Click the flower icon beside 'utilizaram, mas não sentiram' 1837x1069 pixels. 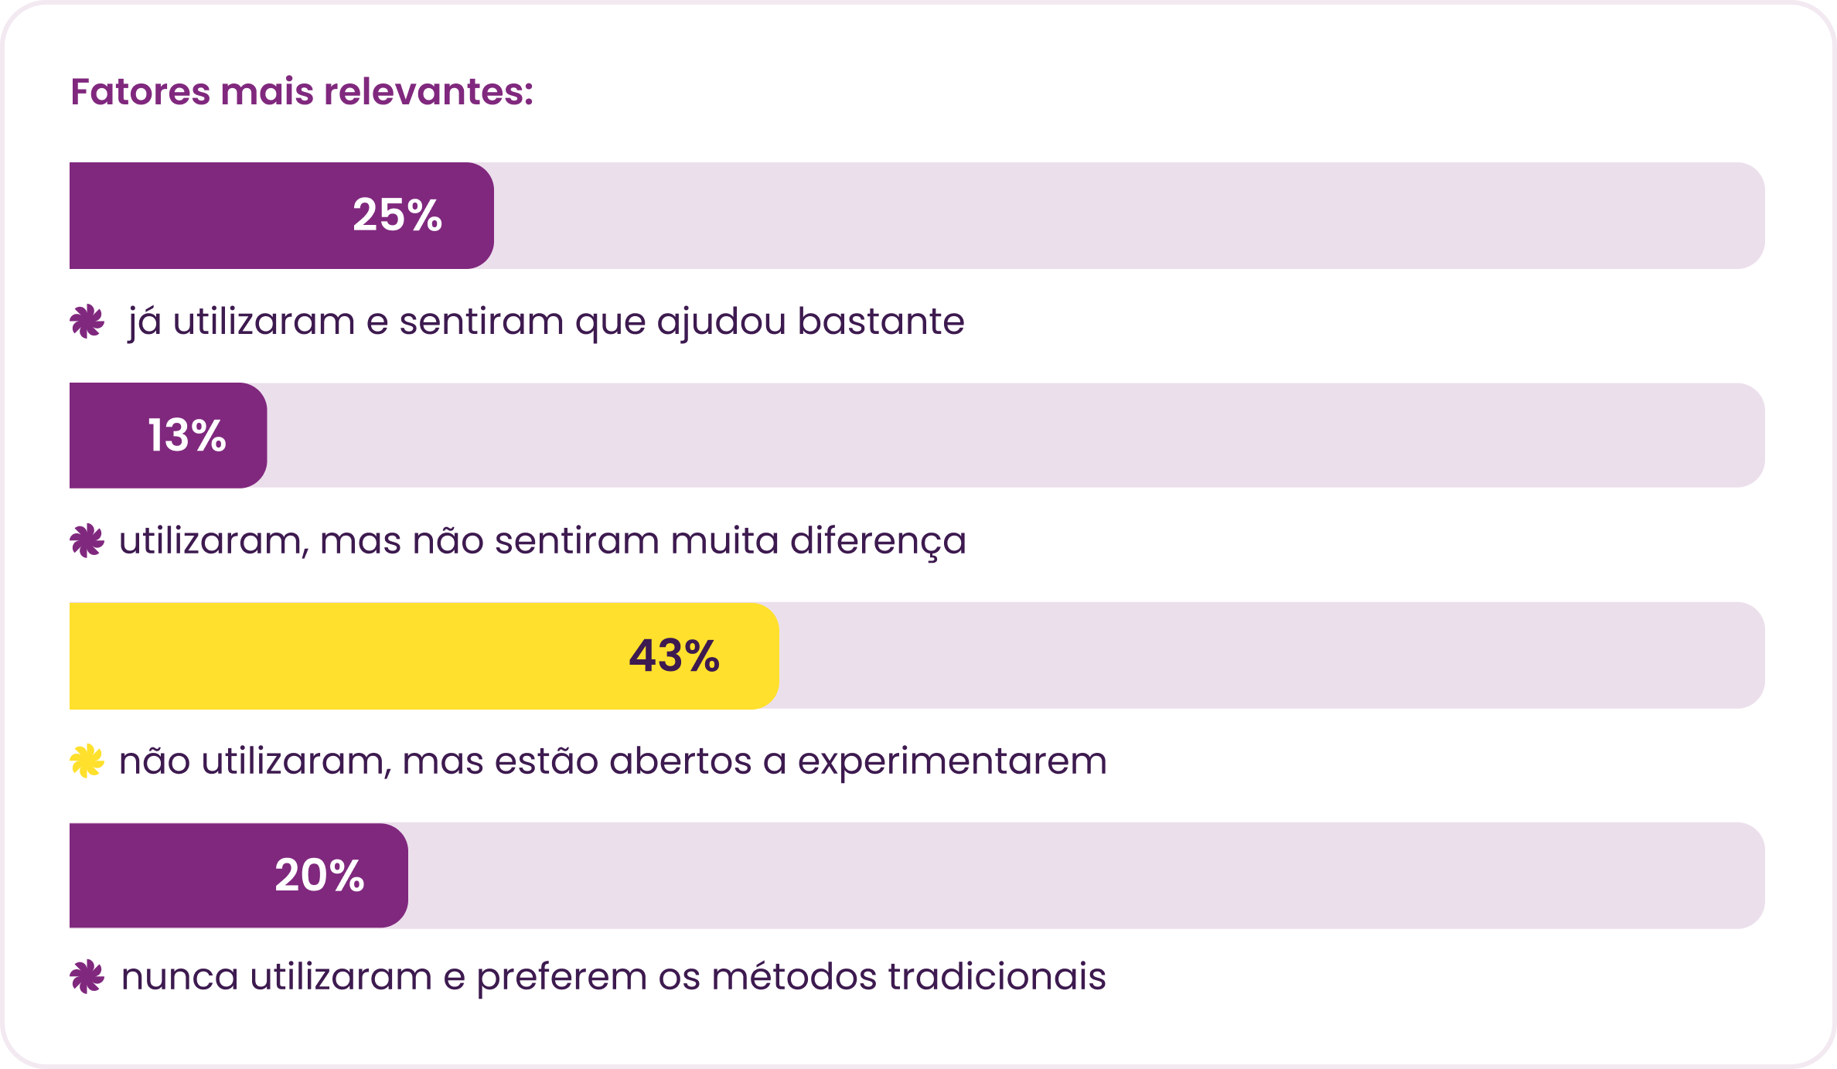pos(87,541)
